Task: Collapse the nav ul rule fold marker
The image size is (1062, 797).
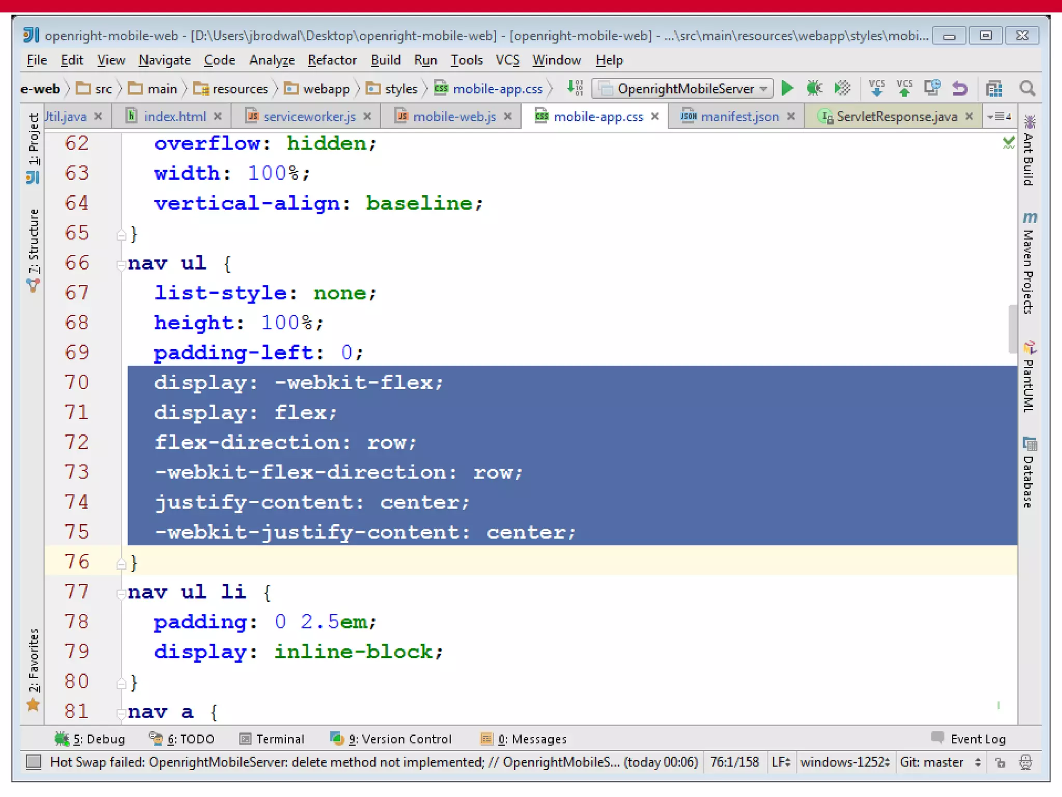Action: [121, 265]
